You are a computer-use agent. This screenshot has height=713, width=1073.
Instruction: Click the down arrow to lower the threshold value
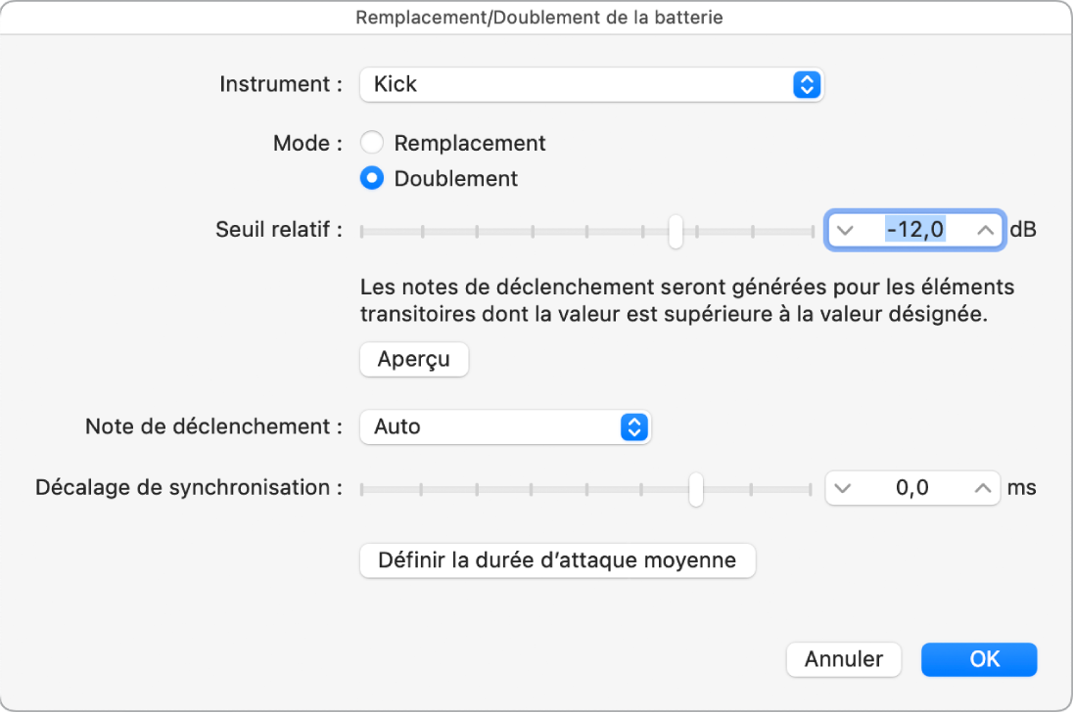click(x=848, y=231)
